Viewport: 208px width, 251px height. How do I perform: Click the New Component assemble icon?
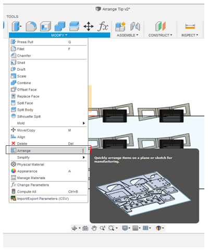[120, 27]
